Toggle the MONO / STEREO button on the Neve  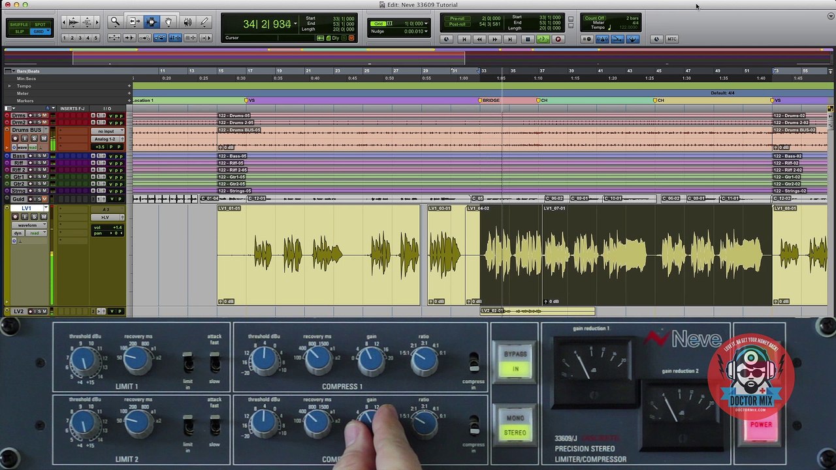tap(515, 425)
